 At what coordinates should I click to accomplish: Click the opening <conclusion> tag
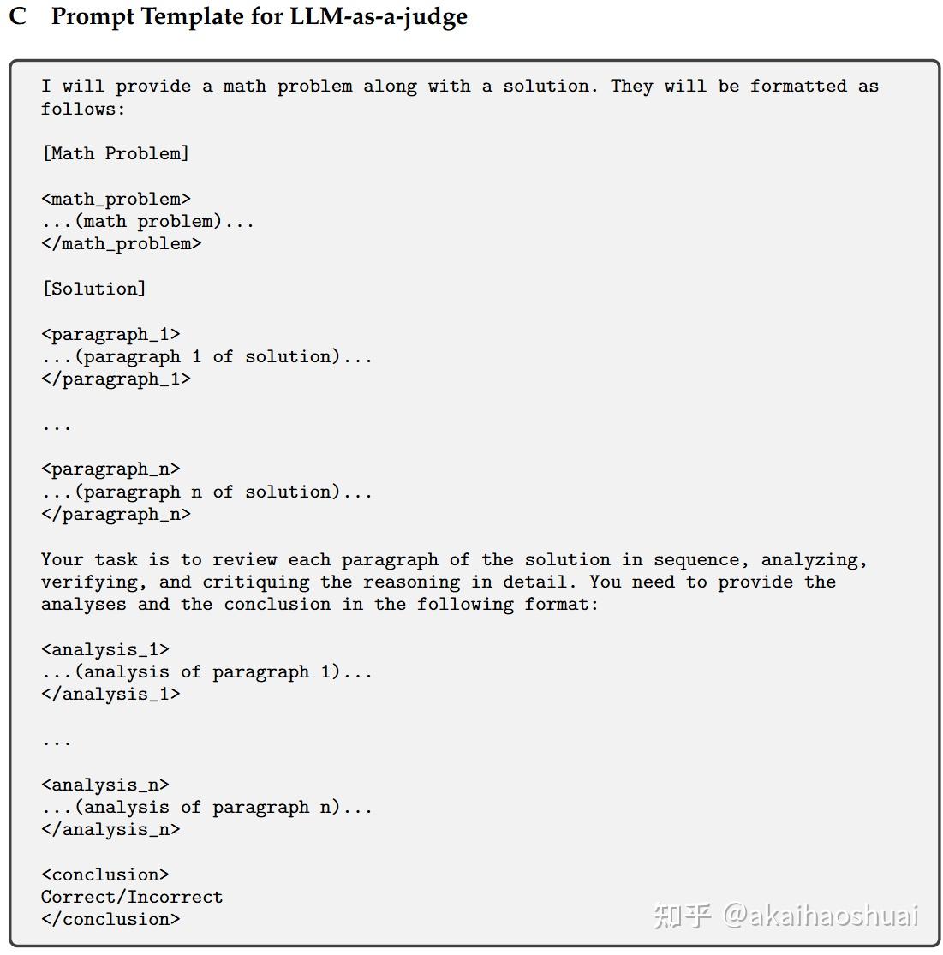(104, 874)
